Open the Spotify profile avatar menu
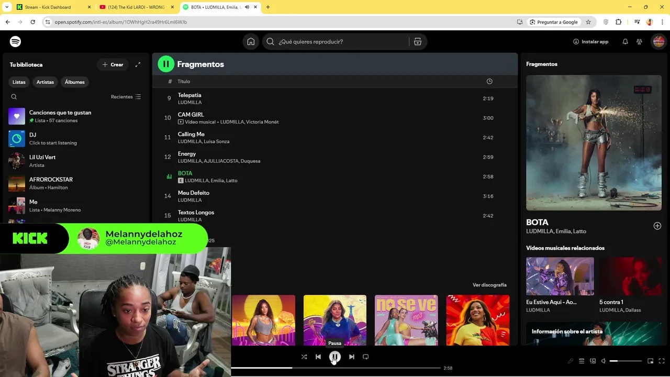Viewport: 670px width, 377px height. 658,41
